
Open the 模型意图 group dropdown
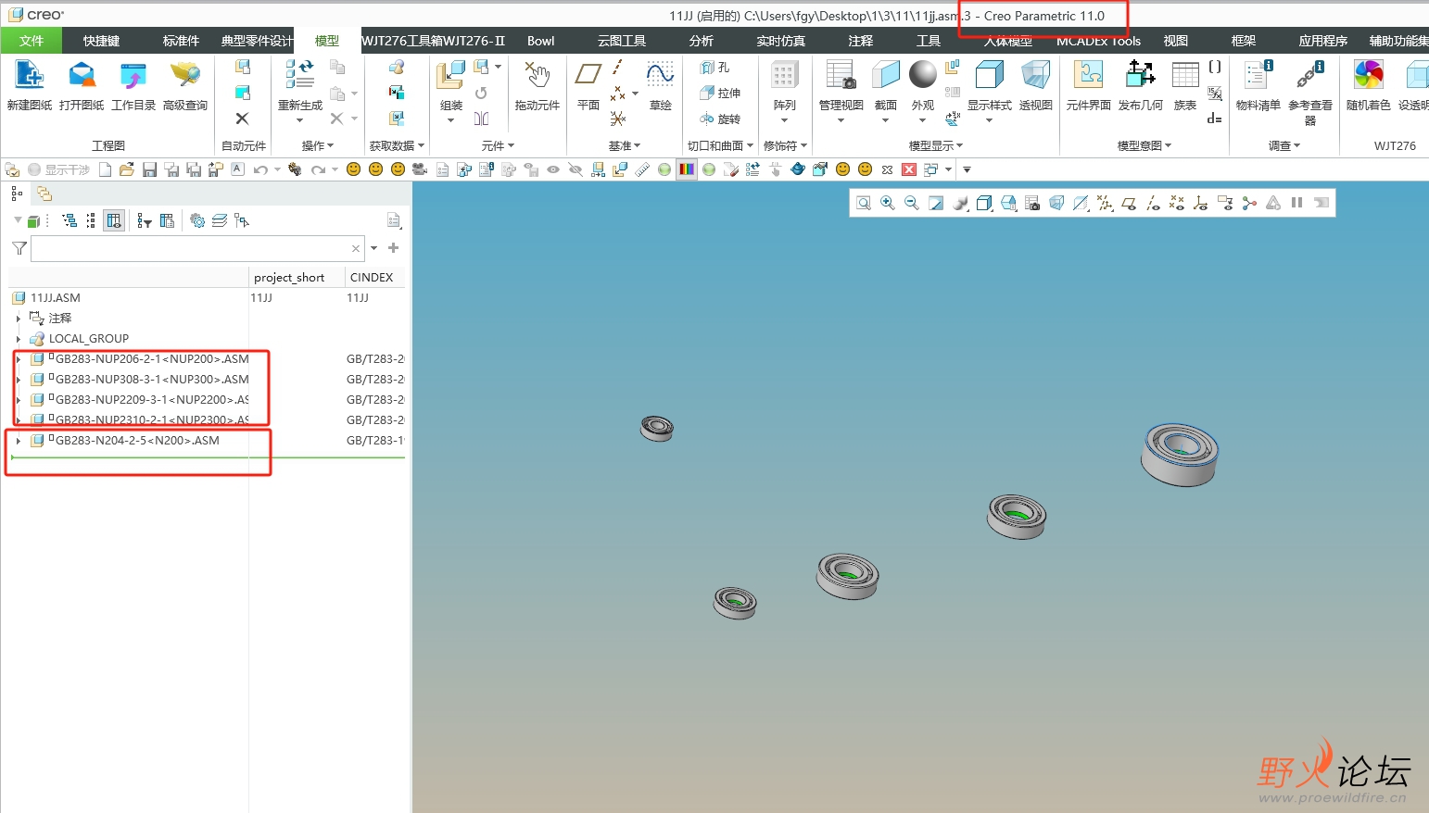1144,145
